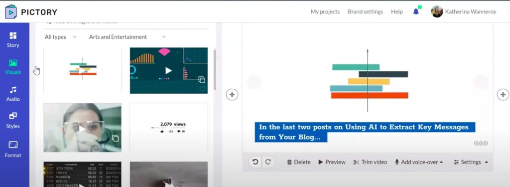
Task: Select the 2,079 views thumbnail
Action: point(168,127)
